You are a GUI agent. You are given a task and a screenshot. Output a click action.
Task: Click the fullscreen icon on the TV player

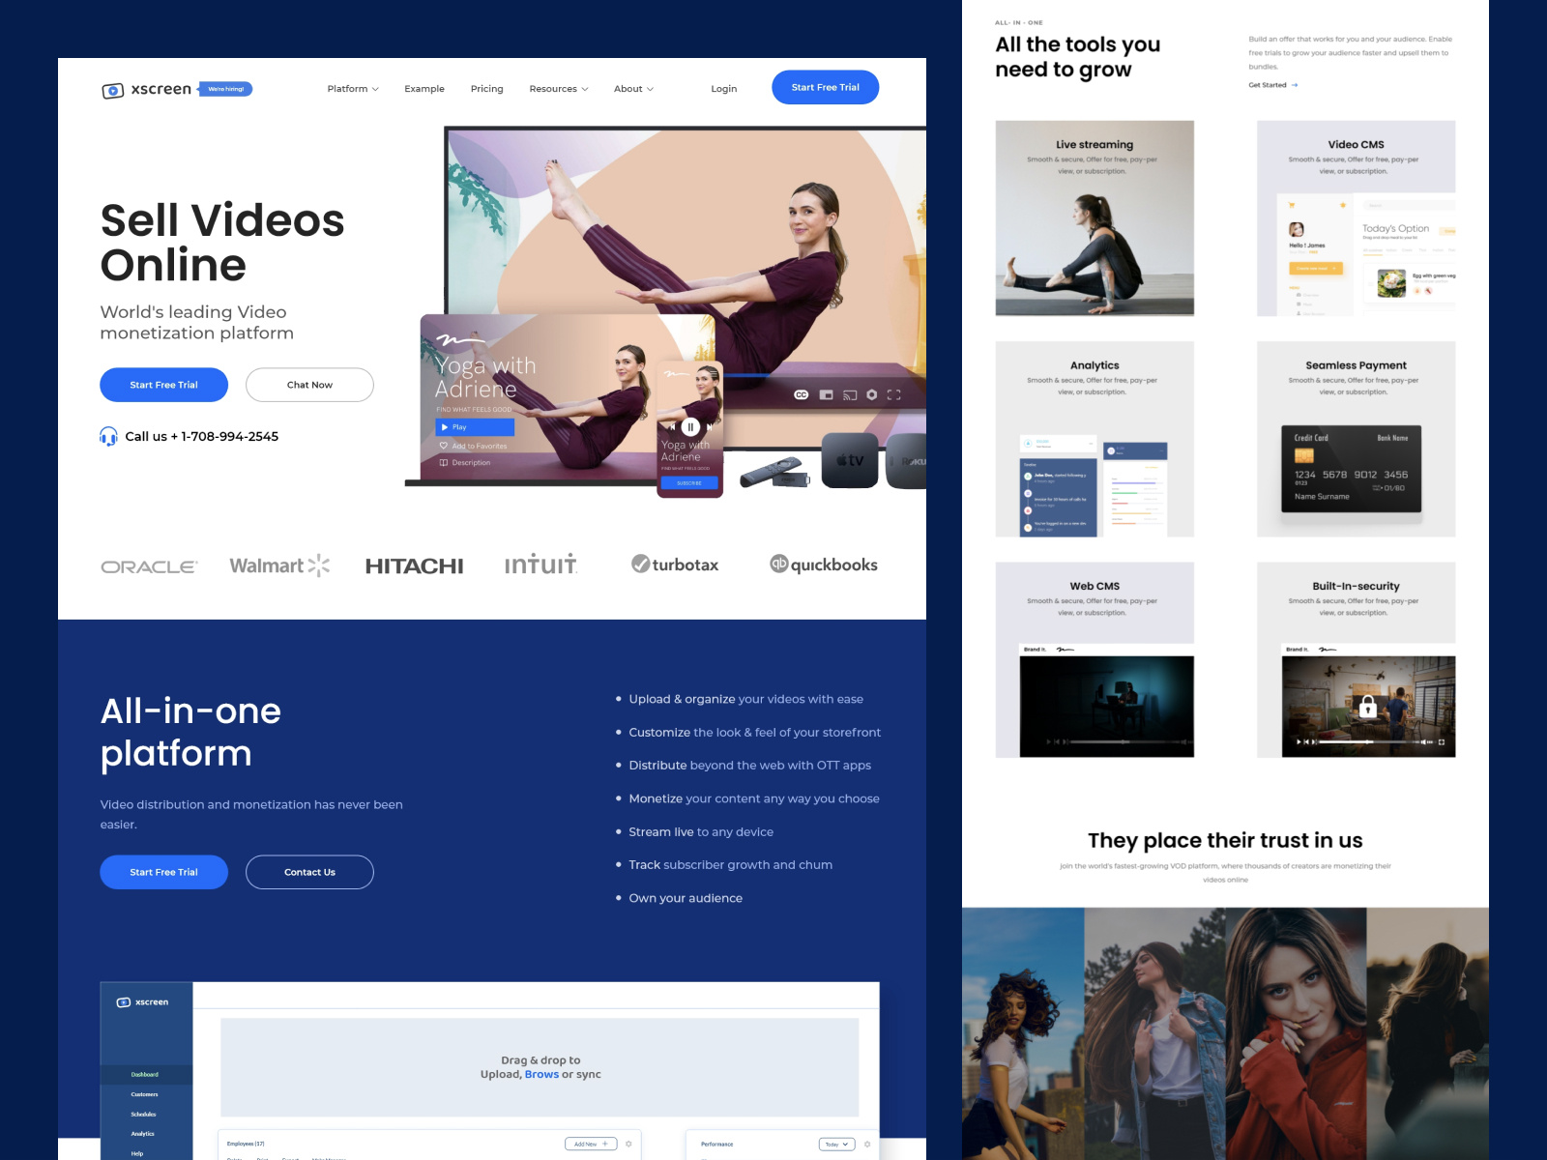(x=893, y=394)
